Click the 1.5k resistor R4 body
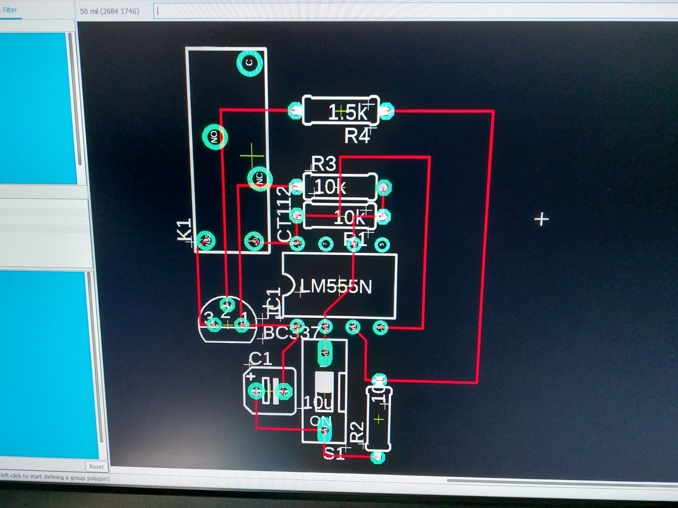Viewport: 678px width, 508px height. point(340,111)
